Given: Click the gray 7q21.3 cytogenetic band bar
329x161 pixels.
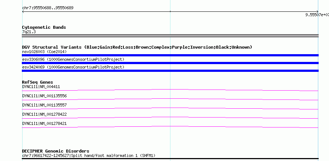Looking at the screenshot, I should (x=170, y=36).
